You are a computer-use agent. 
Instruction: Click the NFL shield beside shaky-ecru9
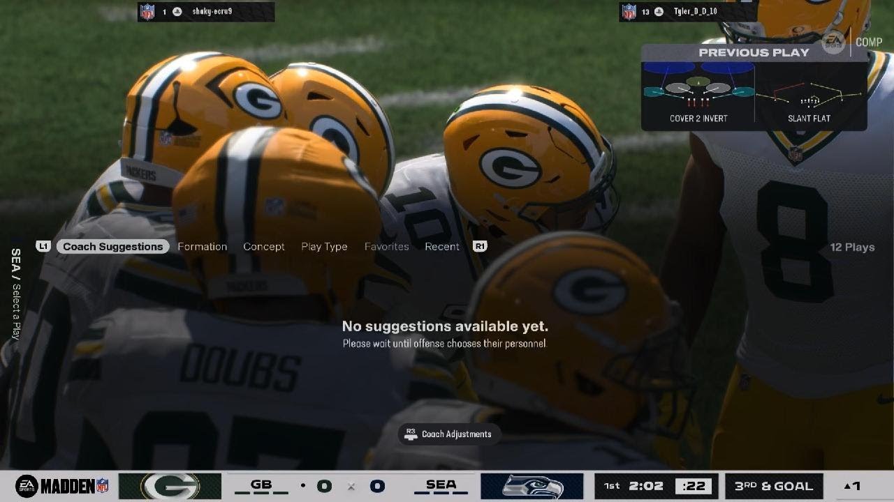pyautogui.click(x=147, y=12)
